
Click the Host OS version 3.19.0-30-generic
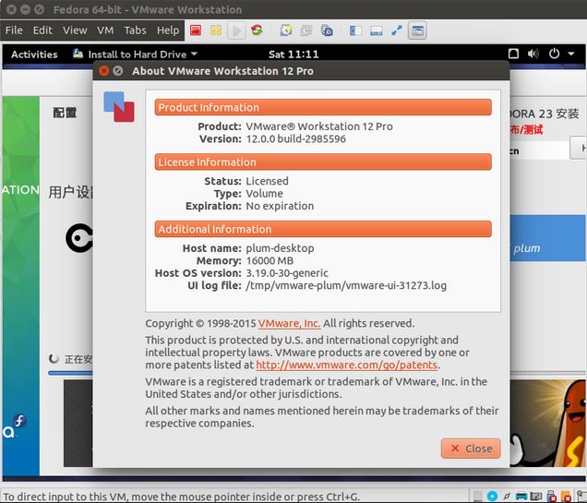(287, 273)
